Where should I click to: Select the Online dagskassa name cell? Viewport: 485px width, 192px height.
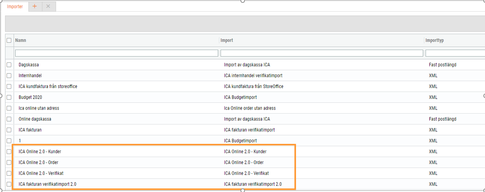pyautogui.click(x=35, y=119)
